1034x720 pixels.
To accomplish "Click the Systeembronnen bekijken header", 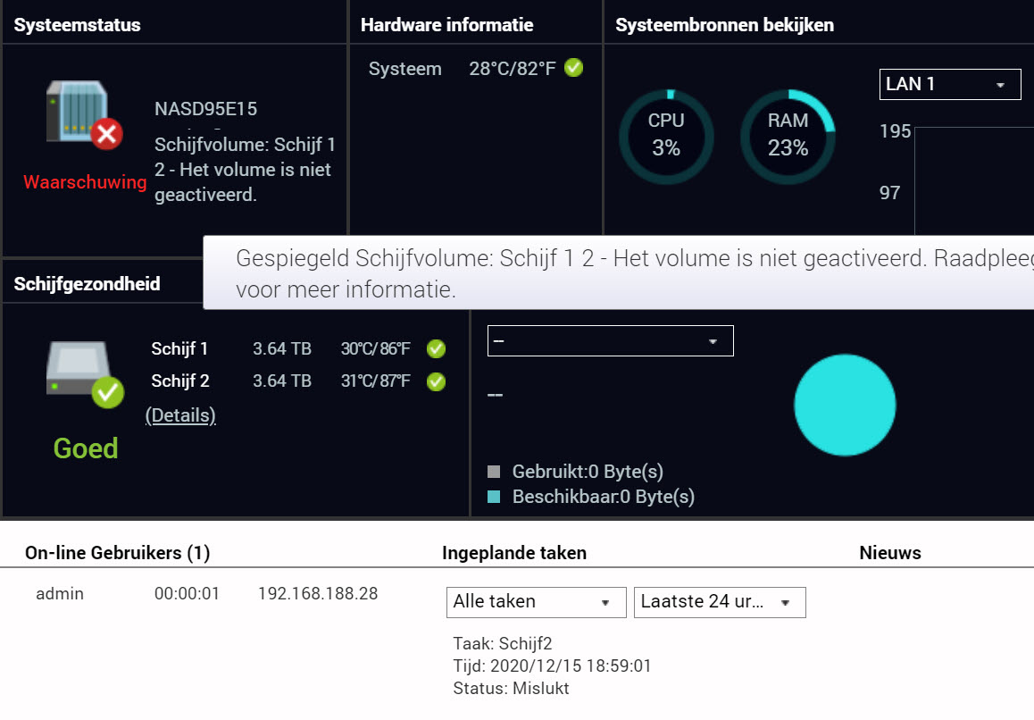I will pyautogui.click(x=724, y=25).
